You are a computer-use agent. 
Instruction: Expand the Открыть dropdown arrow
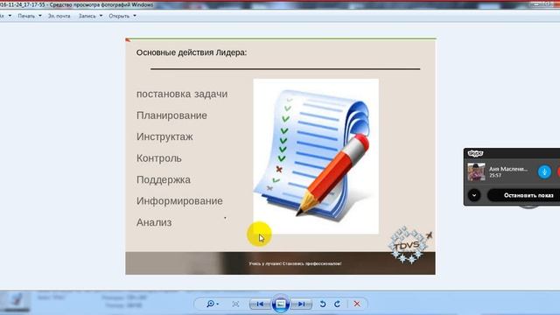click(x=135, y=16)
